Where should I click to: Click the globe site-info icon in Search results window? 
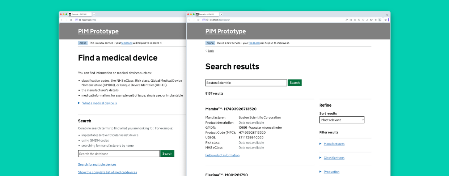pyautogui.click(x=207, y=20)
